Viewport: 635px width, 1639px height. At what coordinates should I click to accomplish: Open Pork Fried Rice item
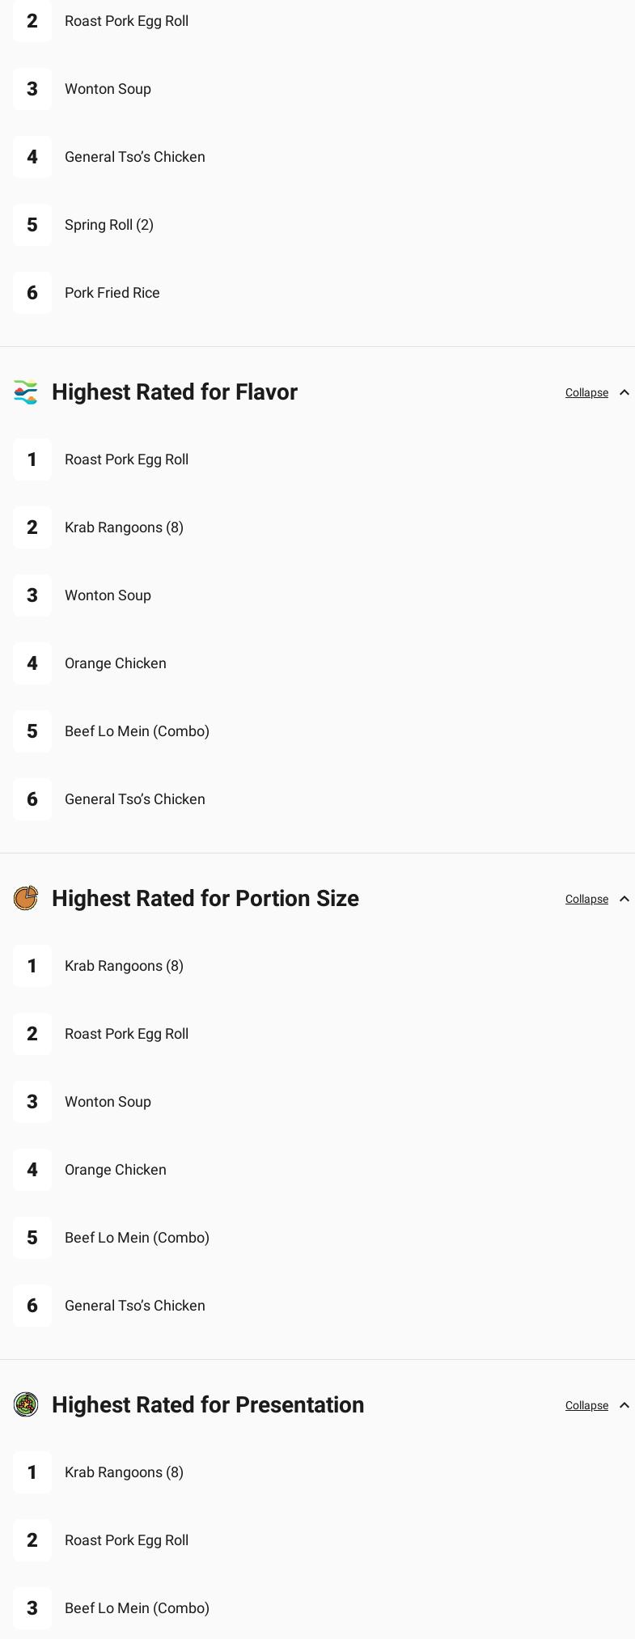pos(112,293)
